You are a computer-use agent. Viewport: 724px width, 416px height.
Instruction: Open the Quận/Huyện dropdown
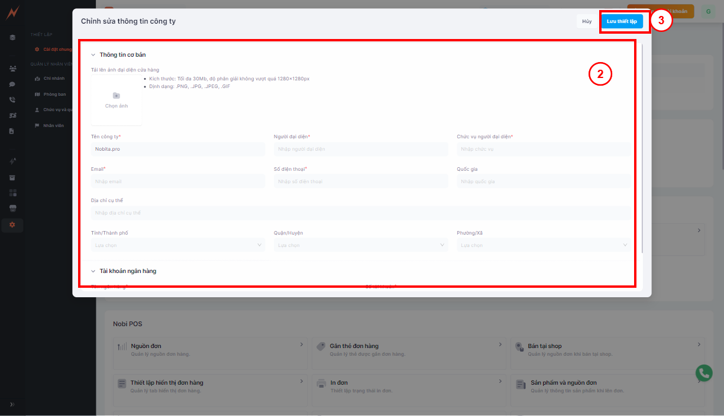click(360, 245)
